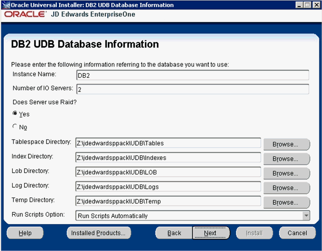The image size is (322, 251).
Task: Click the Index Directory text field
Action: [168, 158]
